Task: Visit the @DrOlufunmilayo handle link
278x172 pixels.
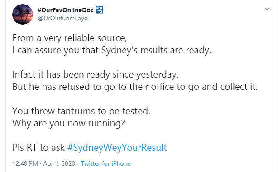Action: click(63, 18)
